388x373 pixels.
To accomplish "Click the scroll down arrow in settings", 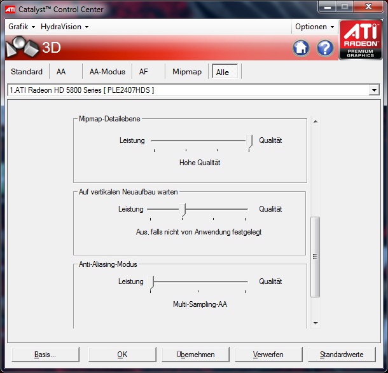I will 315,323.
